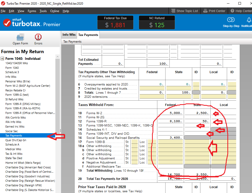Screen dimensions: 252x193
Task: Open Print Center printer icon
Action: (x=205, y=11)
